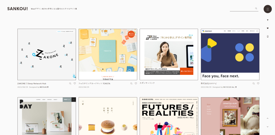Screen dimensions: 275x135
Task: Click the ZAKONE | Sleep Network Hub title
Action: click(x=32, y=83)
